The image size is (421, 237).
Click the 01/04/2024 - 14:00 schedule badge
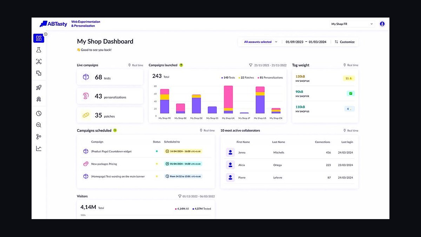[x=183, y=164]
